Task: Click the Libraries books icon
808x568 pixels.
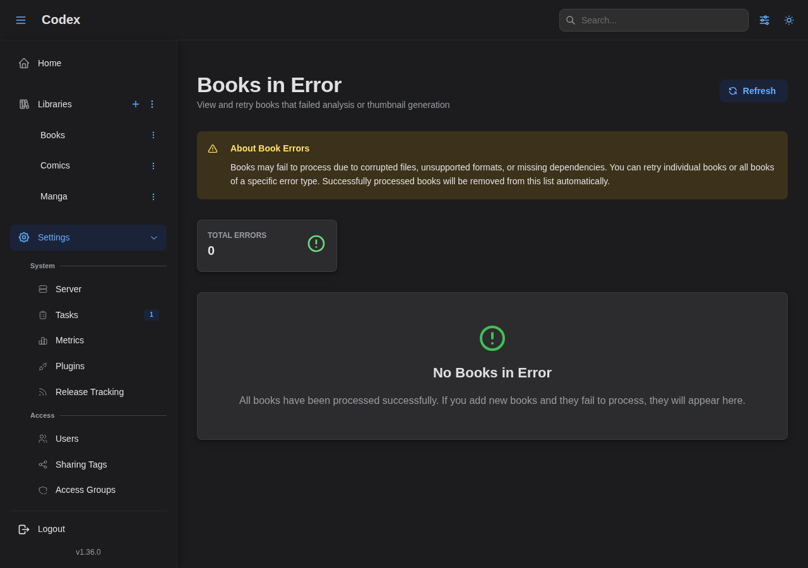Action: [x=24, y=104]
